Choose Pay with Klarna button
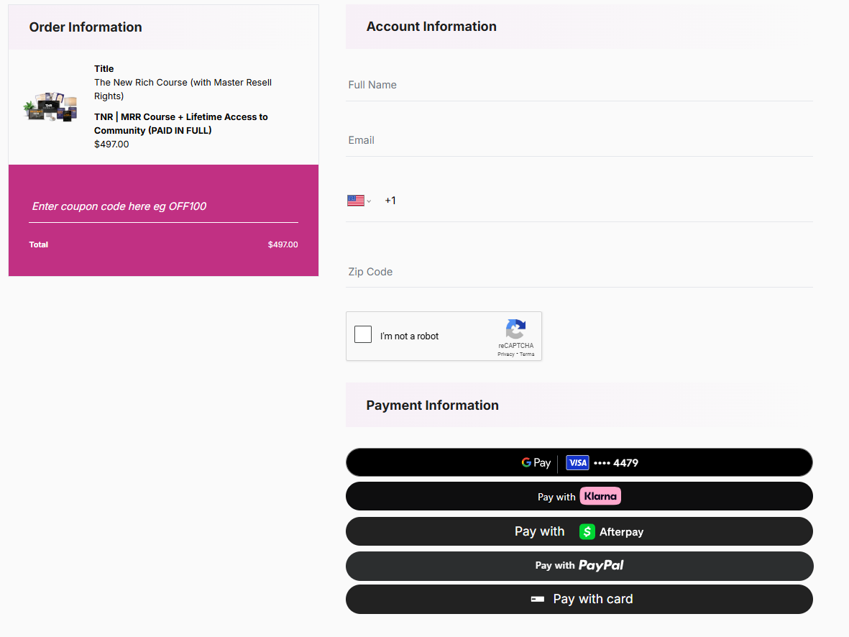The height and width of the screenshot is (637, 849). coord(579,496)
